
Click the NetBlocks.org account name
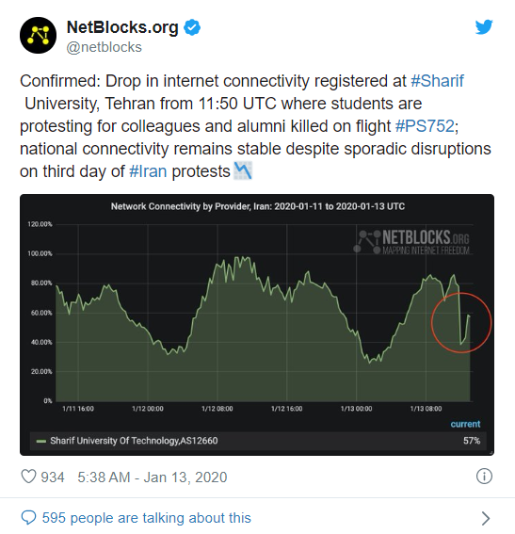(122, 27)
